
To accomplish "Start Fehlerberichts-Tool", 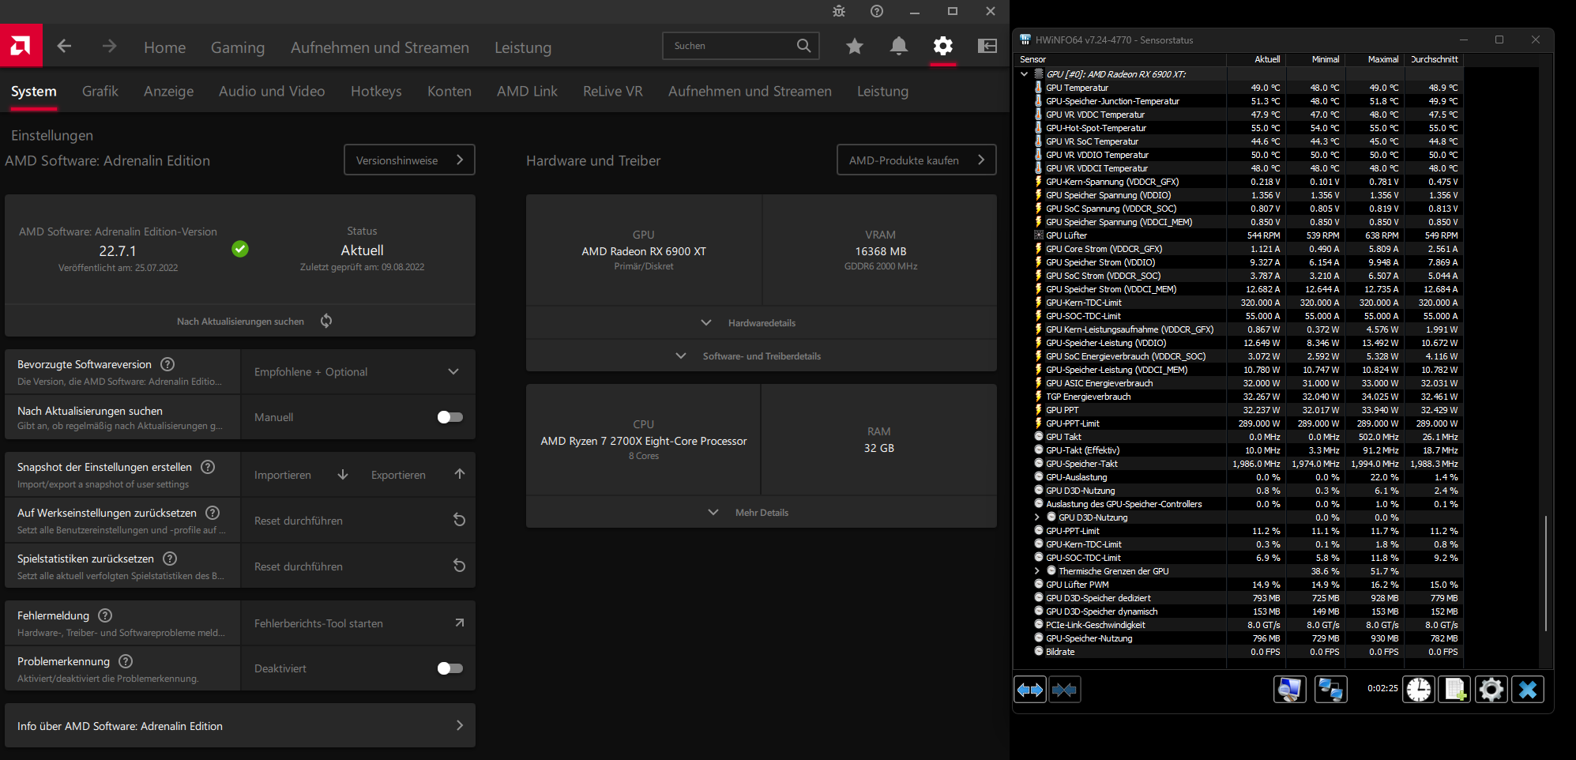I will (359, 623).
